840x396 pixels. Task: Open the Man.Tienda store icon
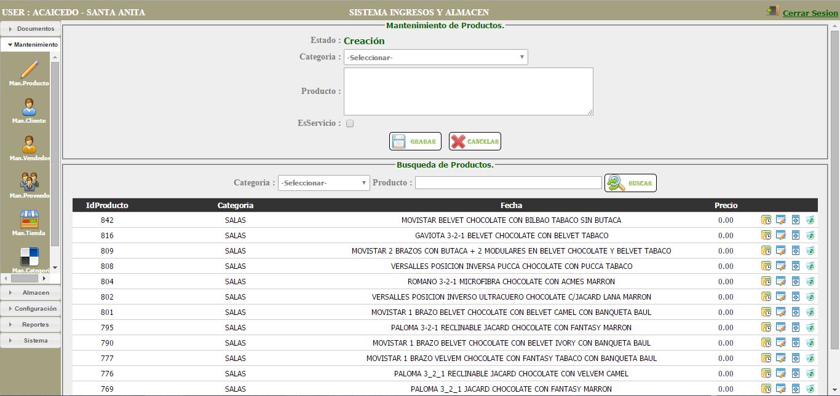point(29,220)
